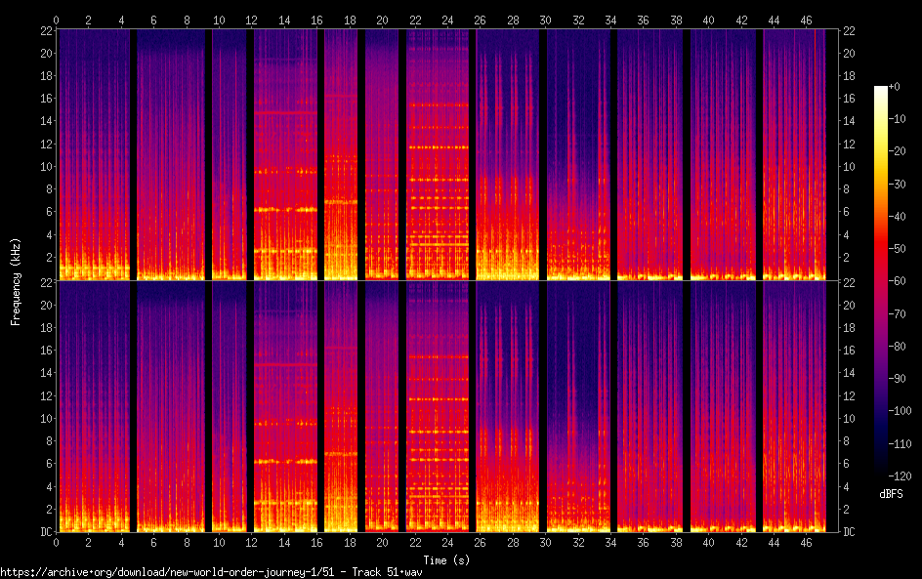Click the first silent gap in the upper channel
922x579 pixels.
[133, 154]
